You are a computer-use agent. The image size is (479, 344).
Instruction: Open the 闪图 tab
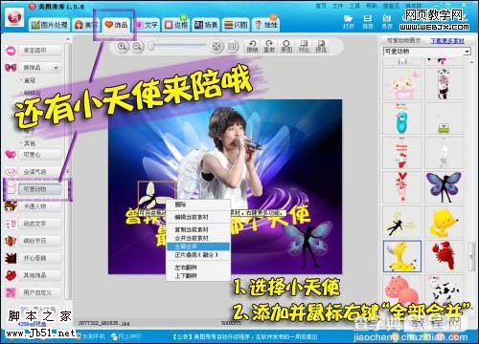pyautogui.click(x=236, y=25)
